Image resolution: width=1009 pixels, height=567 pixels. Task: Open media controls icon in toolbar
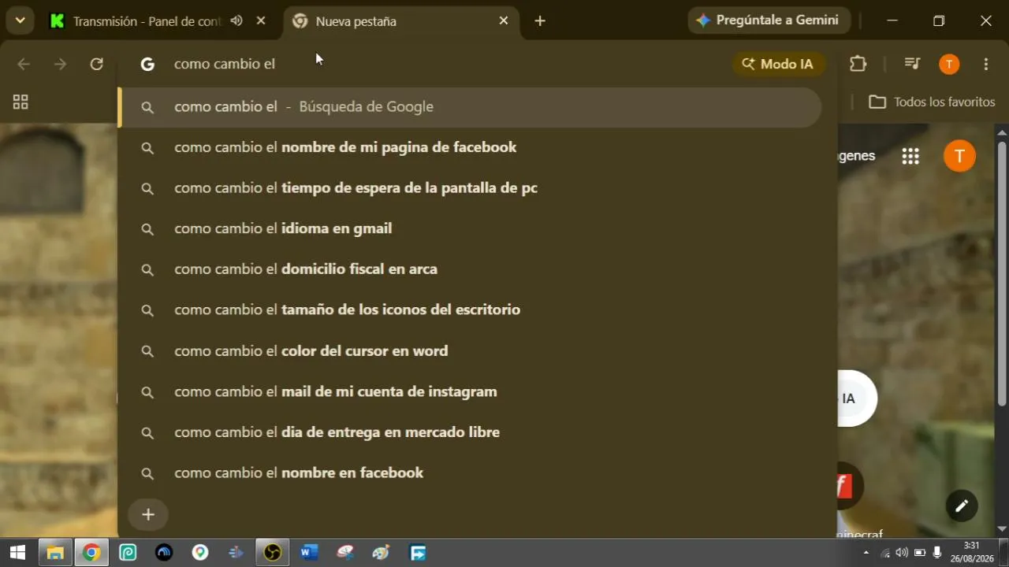pos(912,64)
